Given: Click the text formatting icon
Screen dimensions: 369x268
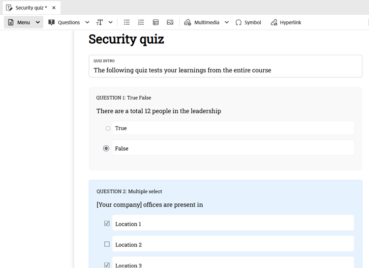Looking at the screenshot, I should 99,22.
